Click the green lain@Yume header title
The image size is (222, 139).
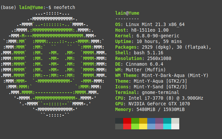(x=127, y=13)
